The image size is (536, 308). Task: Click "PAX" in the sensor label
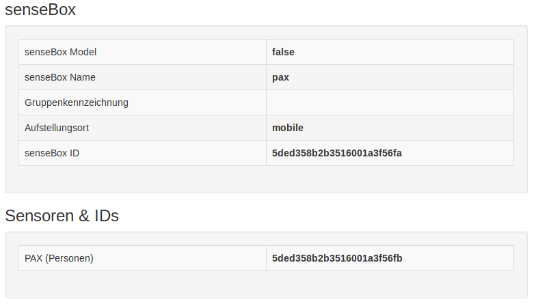point(34,258)
